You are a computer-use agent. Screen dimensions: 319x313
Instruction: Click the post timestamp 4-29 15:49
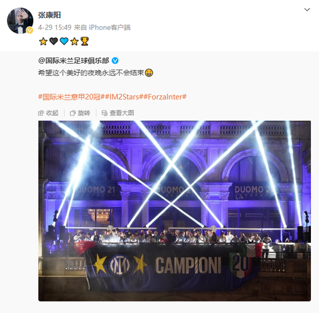click(x=55, y=27)
